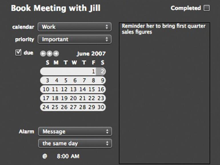Open the priority dropdown showing Important
This screenshot has width=220, height=165.
pyautogui.click(x=75, y=39)
